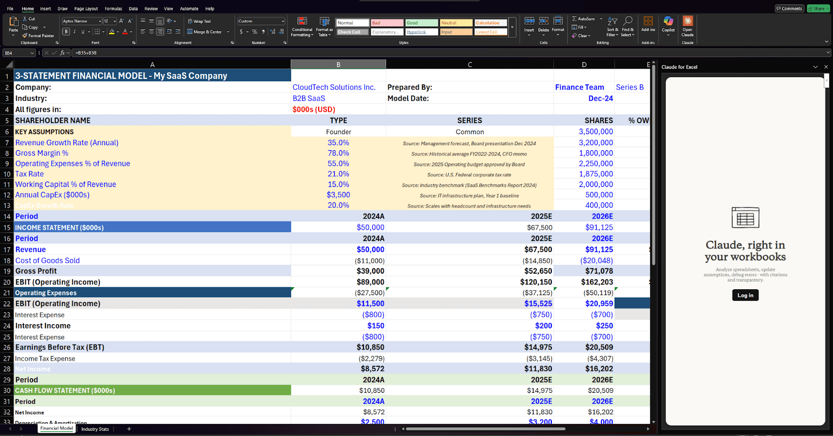Toggle Center horizontal alignment
833x436 pixels.
point(151,32)
